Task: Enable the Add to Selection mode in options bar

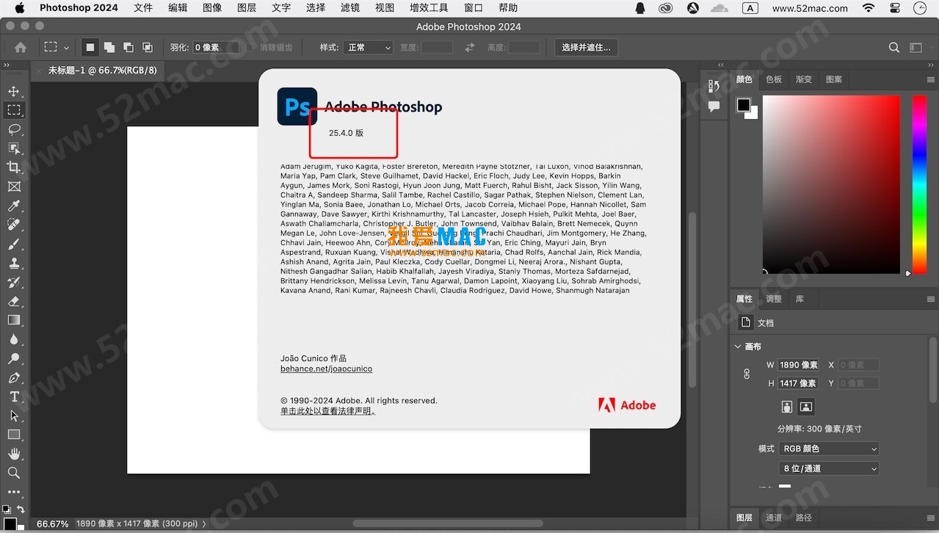Action: (x=109, y=46)
